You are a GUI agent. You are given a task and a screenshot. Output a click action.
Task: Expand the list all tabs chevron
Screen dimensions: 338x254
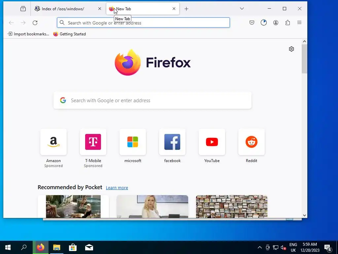coord(242,9)
